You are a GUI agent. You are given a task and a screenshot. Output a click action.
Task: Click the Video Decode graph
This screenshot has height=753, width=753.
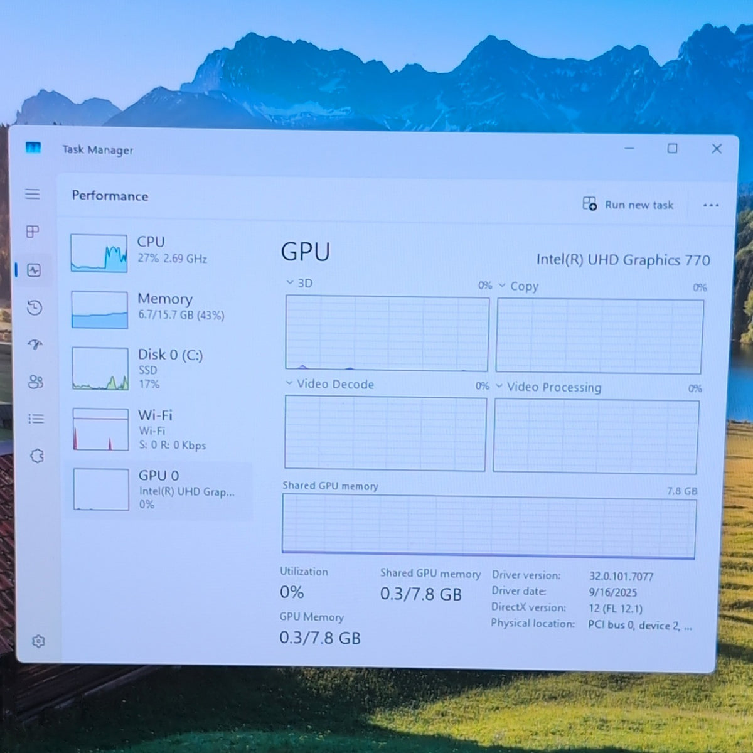(x=385, y=433)
